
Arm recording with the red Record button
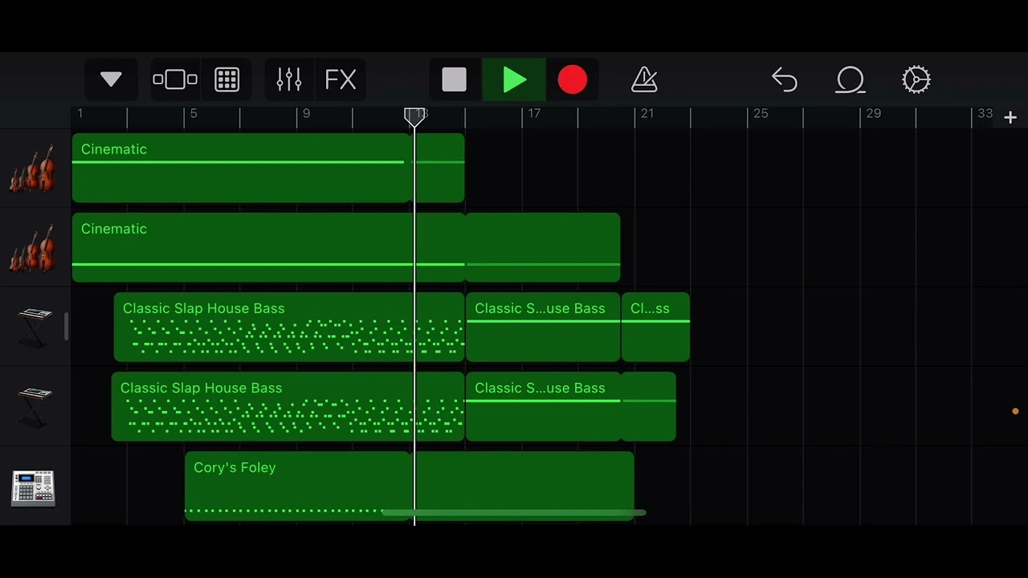coord(572,79)
